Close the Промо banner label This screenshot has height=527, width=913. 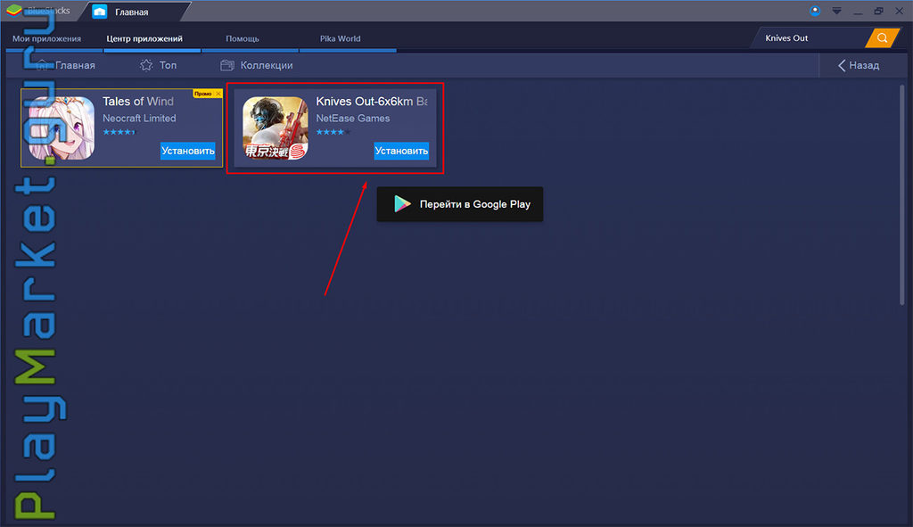point(218,93)
